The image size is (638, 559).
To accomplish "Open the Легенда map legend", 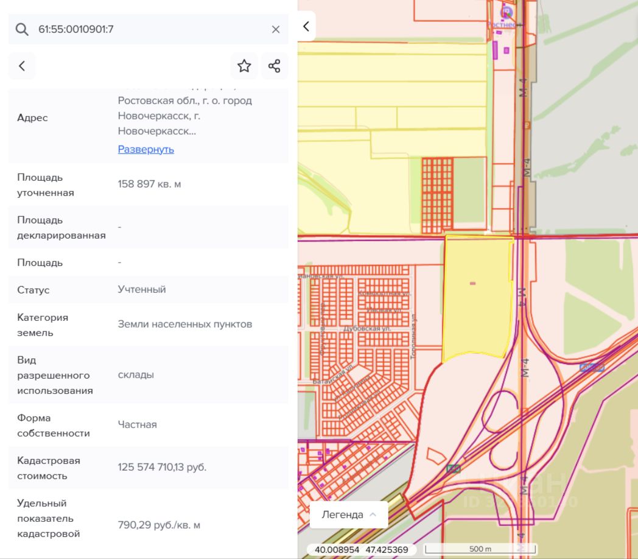I will pyautogui.click(x=348, y=515).
